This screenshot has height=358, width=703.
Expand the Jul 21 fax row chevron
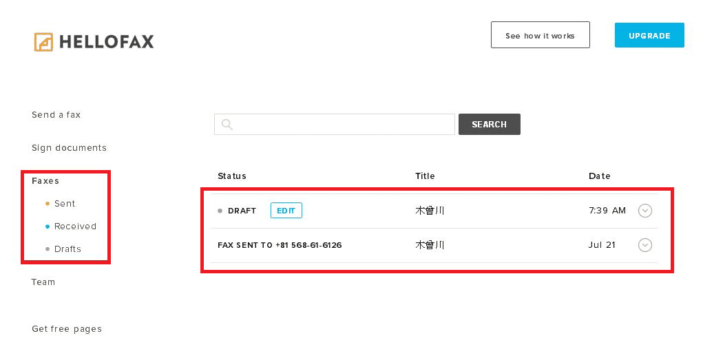[x=644, y=245]
